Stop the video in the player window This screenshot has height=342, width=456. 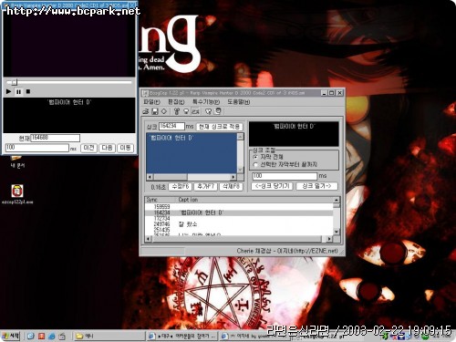coord(28,91)
